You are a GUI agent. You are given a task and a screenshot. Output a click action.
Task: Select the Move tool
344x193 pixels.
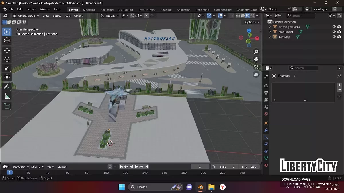pos(7,51)
